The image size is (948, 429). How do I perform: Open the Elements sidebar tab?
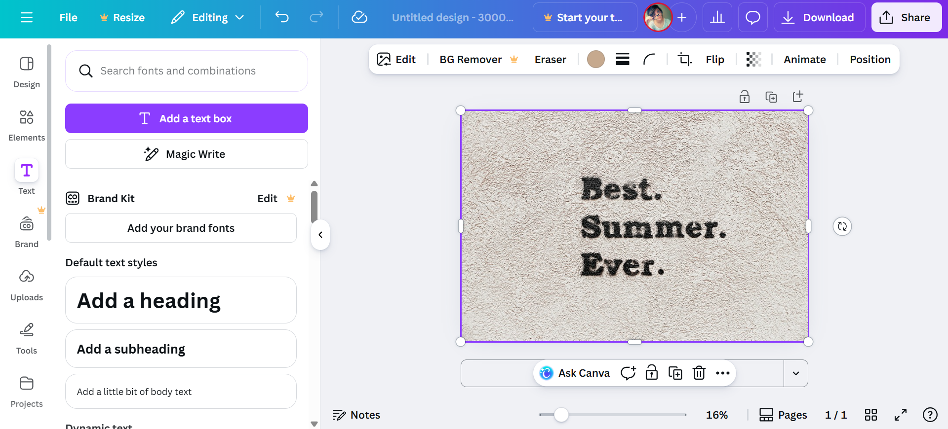27,126
